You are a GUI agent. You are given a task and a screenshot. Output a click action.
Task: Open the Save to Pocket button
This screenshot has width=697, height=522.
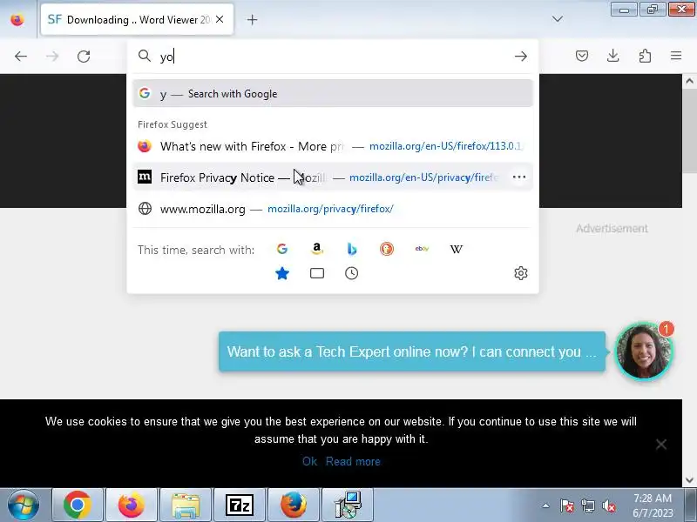(582, 56)
